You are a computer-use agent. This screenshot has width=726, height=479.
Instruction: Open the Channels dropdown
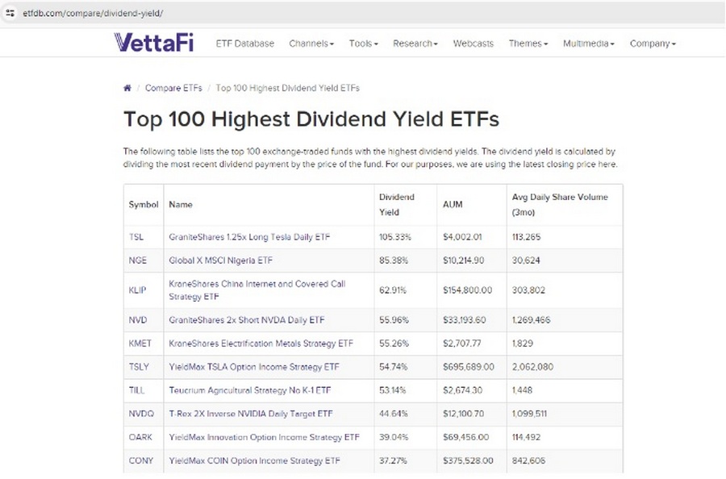click(311, 44)
